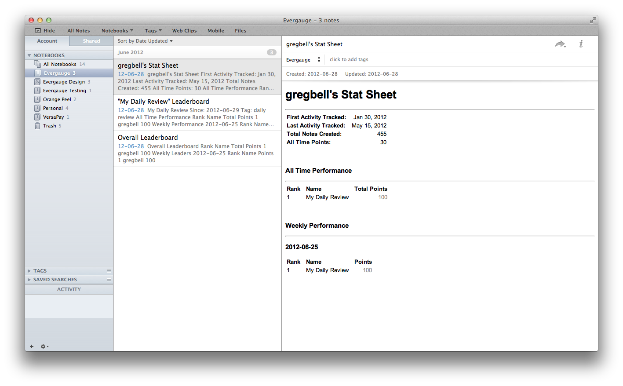The height and width of the screenshot is (386, 623).
Task: Click the Saved Searches section options icon
Action: [109, 279]
